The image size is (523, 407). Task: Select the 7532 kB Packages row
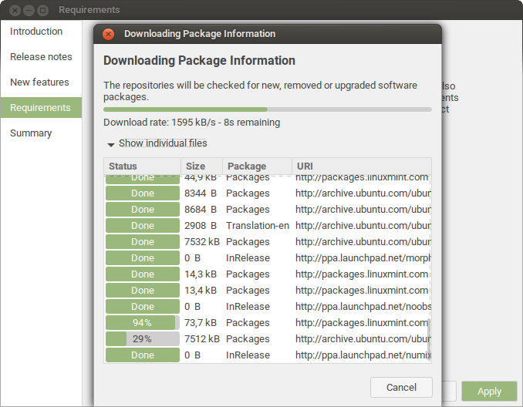[268, 242]
